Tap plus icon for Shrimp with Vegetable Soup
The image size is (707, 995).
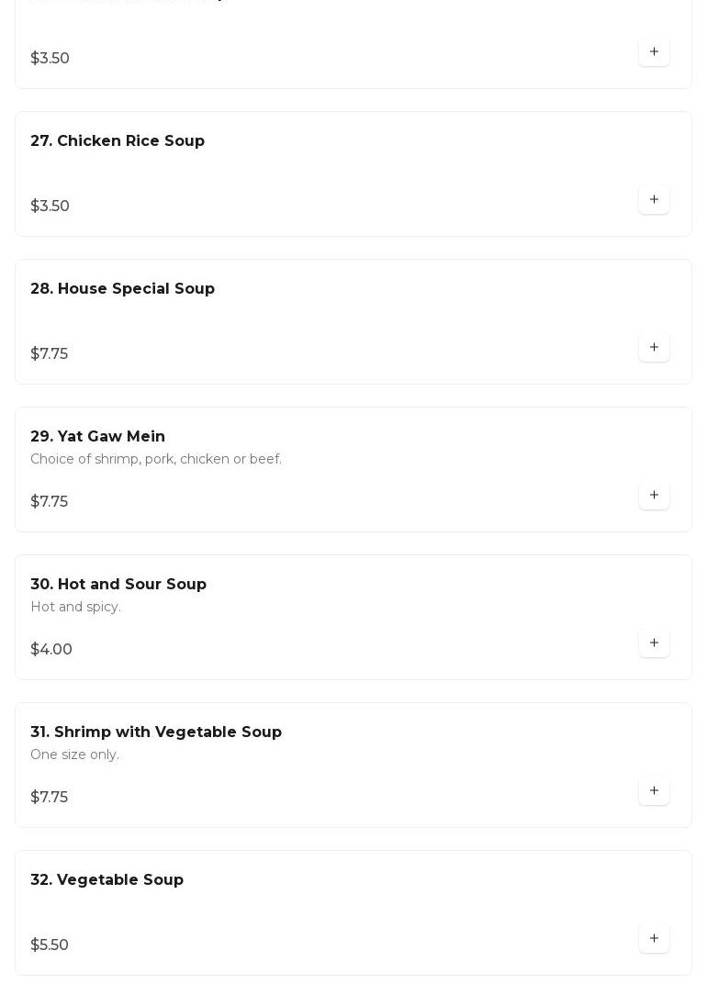click(654, 791)
